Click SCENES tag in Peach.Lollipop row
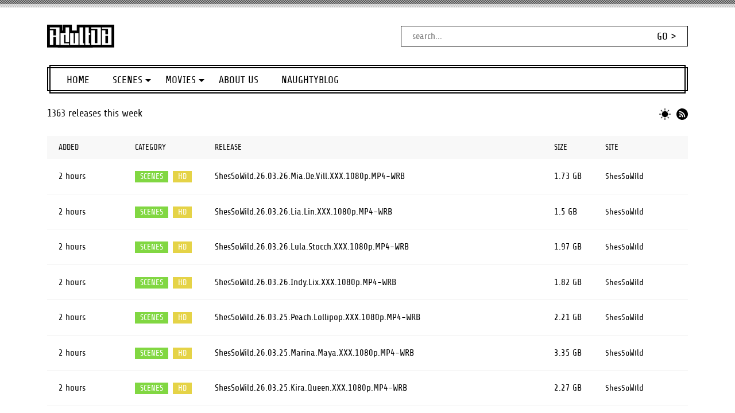735x413 pixels. click(x=152, y=318)
